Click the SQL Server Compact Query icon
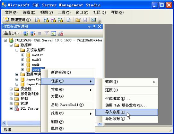Viewport: 174px width, 134px height. (69, 20)
